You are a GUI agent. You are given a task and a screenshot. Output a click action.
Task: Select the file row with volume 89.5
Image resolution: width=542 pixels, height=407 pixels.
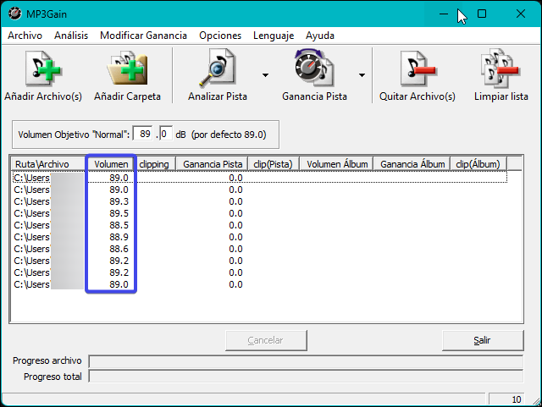(260, 213)
